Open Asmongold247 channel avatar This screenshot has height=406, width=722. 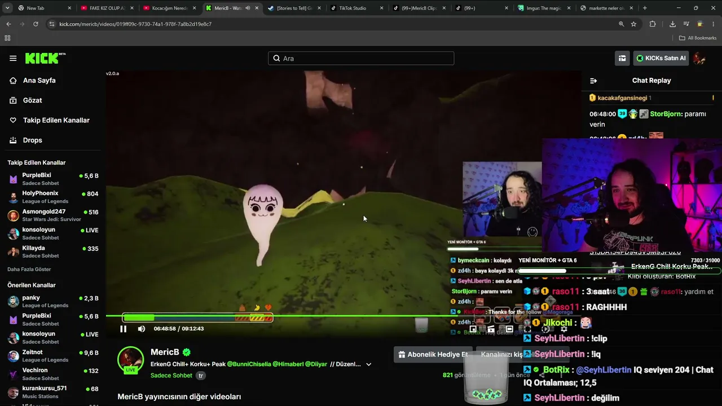tap(14, 215)
